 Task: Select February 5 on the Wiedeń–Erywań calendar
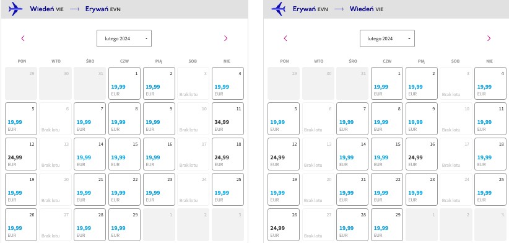point(21,118)
